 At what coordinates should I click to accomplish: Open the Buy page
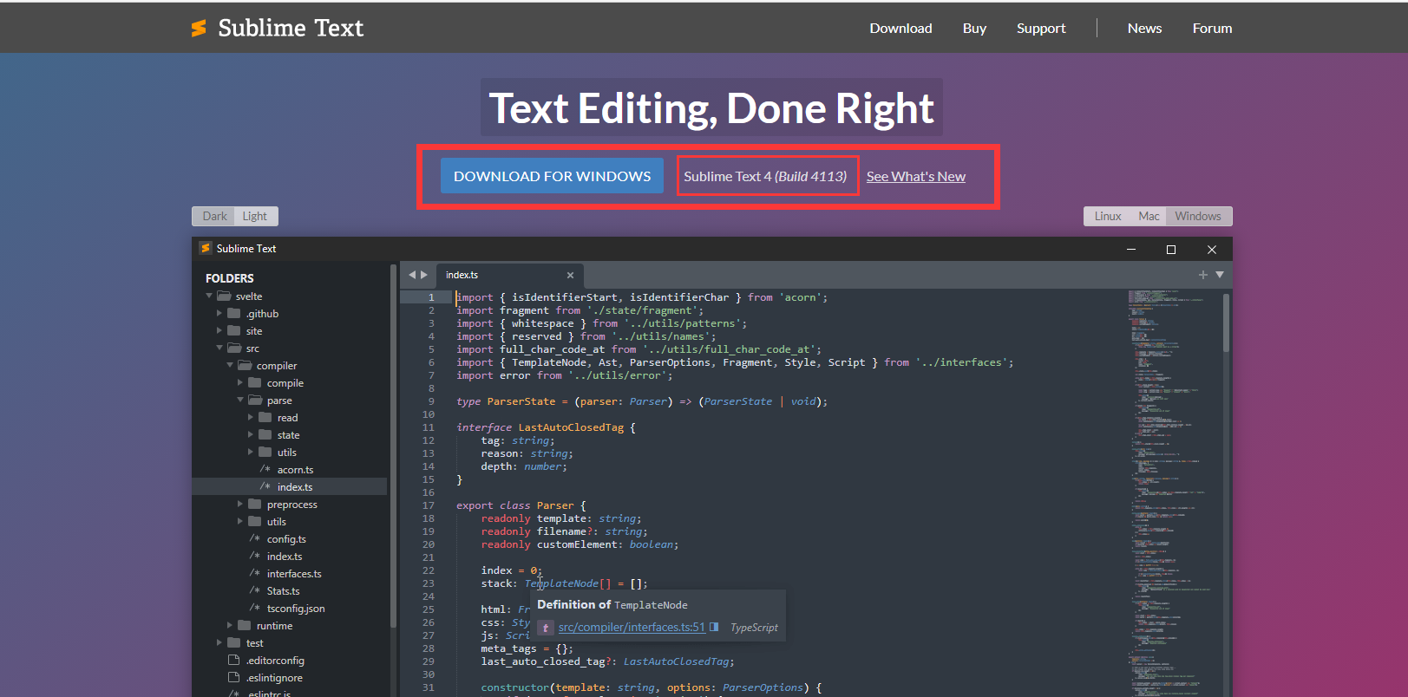(974, 29)
